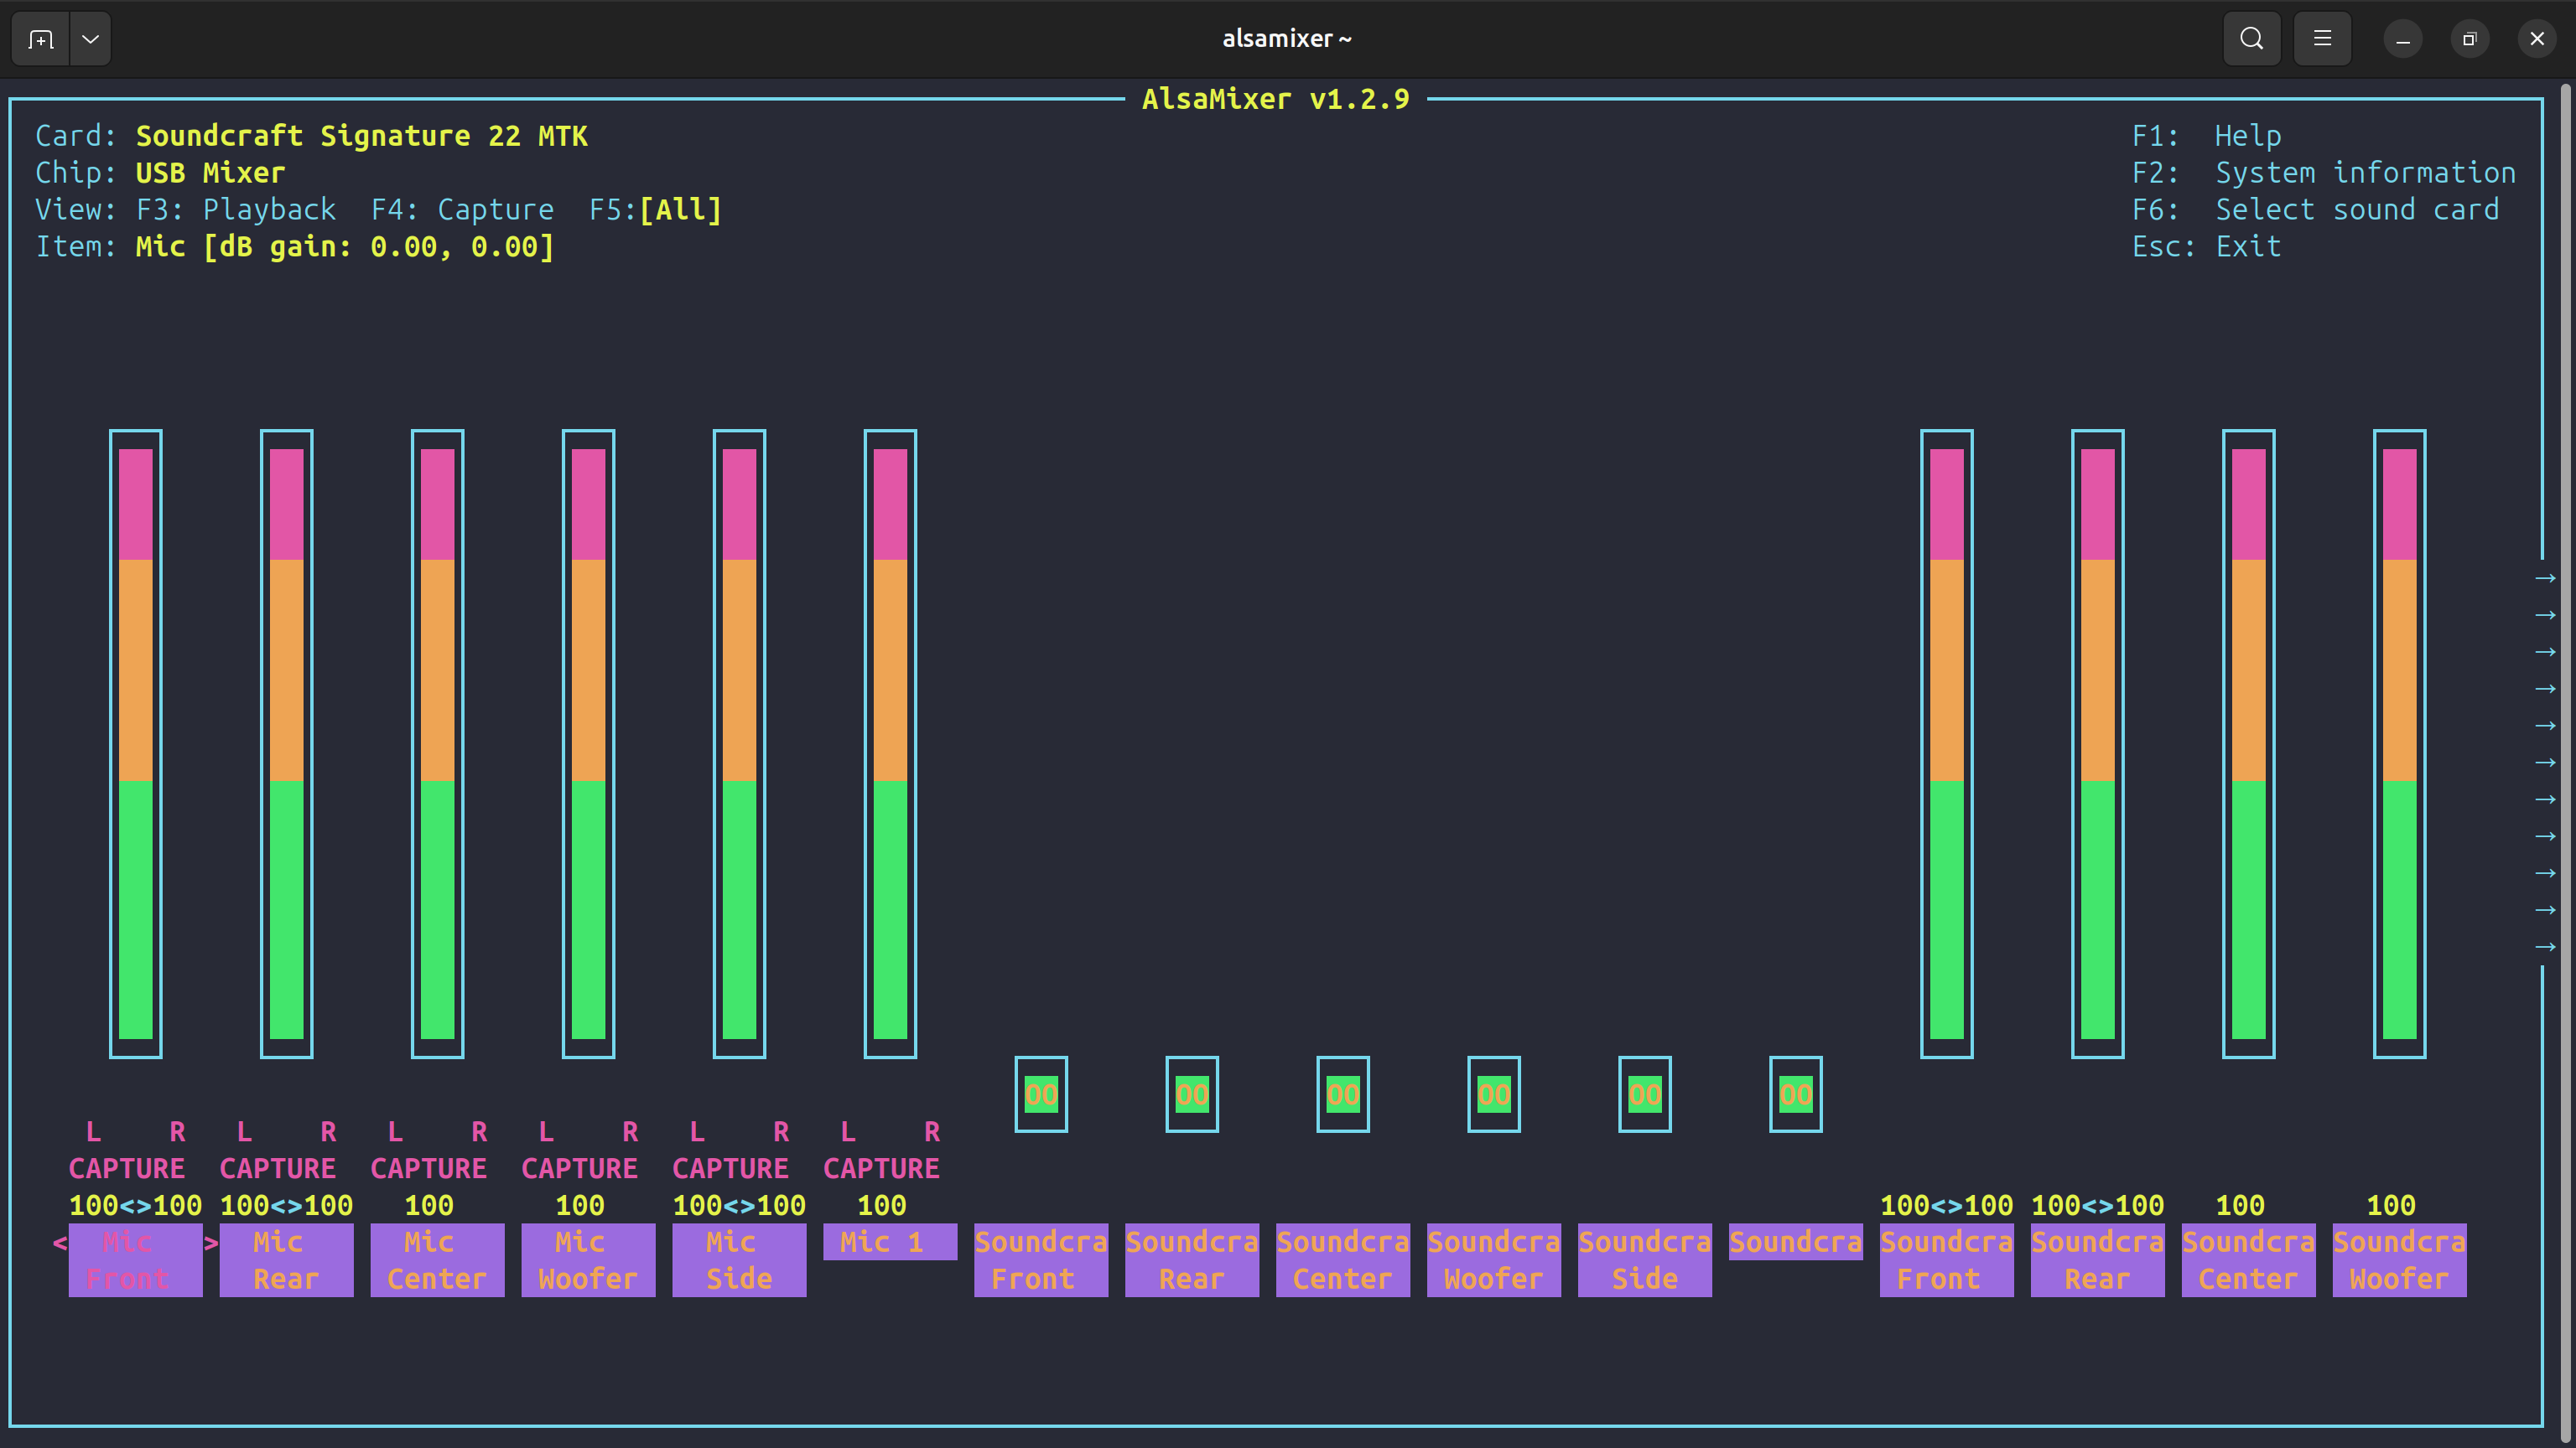The height and width of the screenshot is (1448, 2576).
Task: Open the hamburger menu in title bar
Action: 2322,39
